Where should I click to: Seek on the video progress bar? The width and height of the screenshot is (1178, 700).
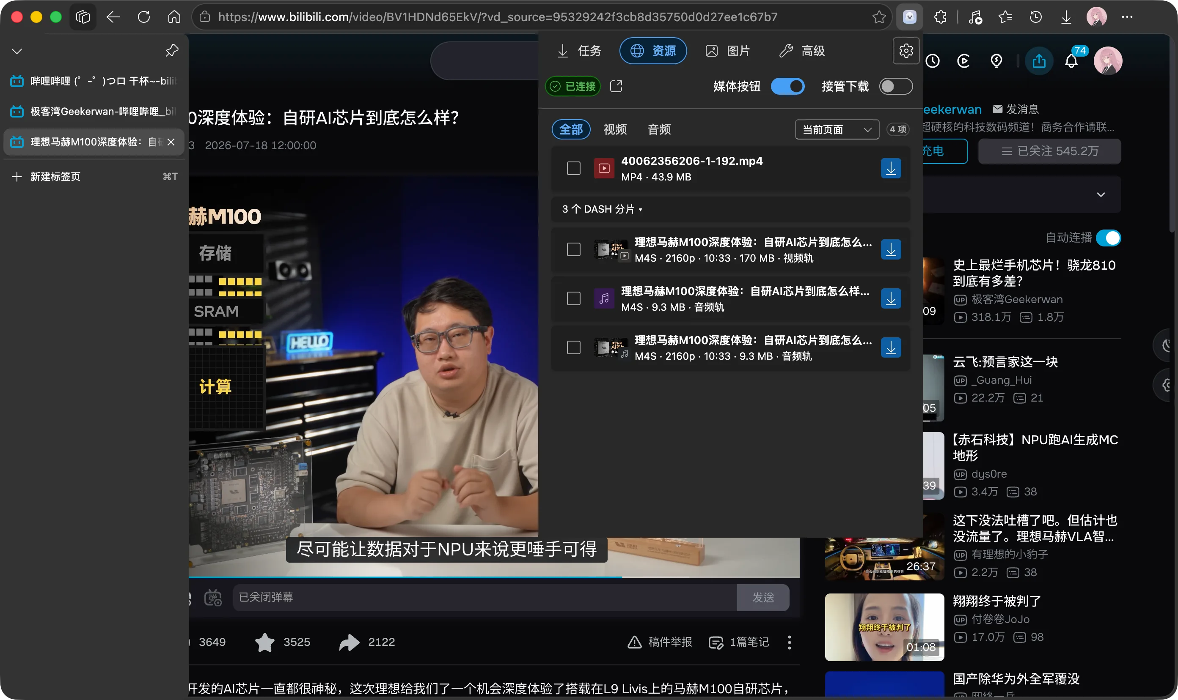tap(494, 577)
